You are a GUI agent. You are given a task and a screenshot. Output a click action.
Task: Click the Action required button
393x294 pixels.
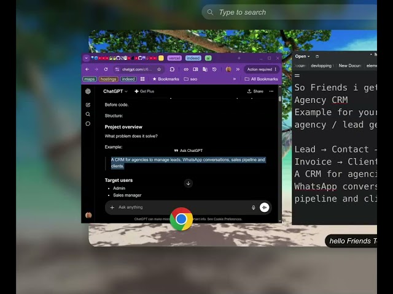coord(262,69)
